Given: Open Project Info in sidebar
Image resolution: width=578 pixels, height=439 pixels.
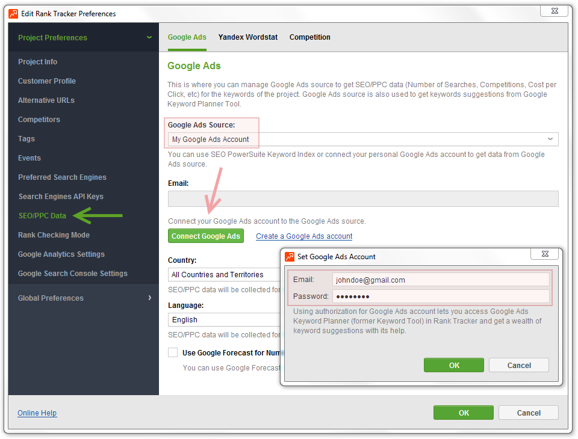Looking at the screenshot, I should point(37,62).
